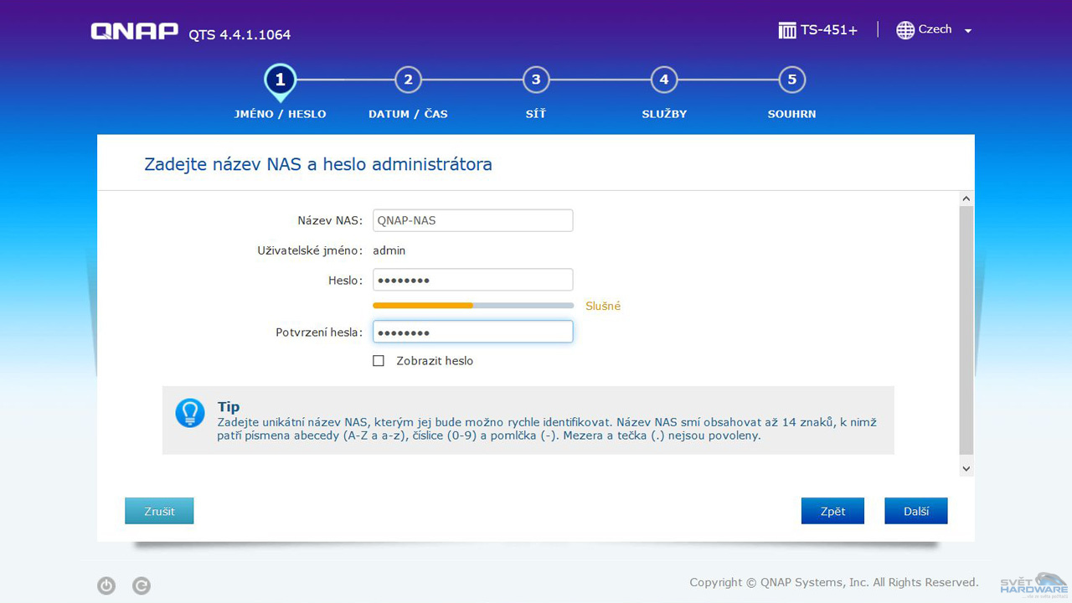The height and width of the screenshot is (603, 1072).
Task: Click the Tip lightbulb icon
Action: click(189, 414)
